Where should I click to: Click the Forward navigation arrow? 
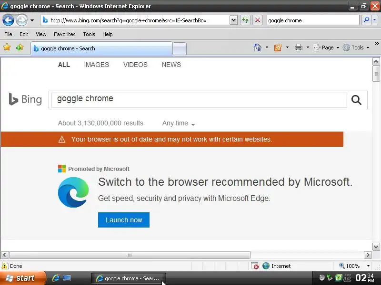(21, 20)
